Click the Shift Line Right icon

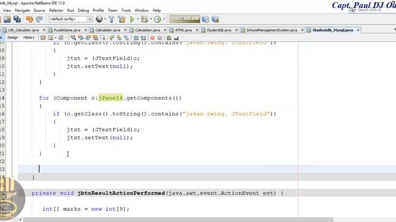[x=143, y=38]
